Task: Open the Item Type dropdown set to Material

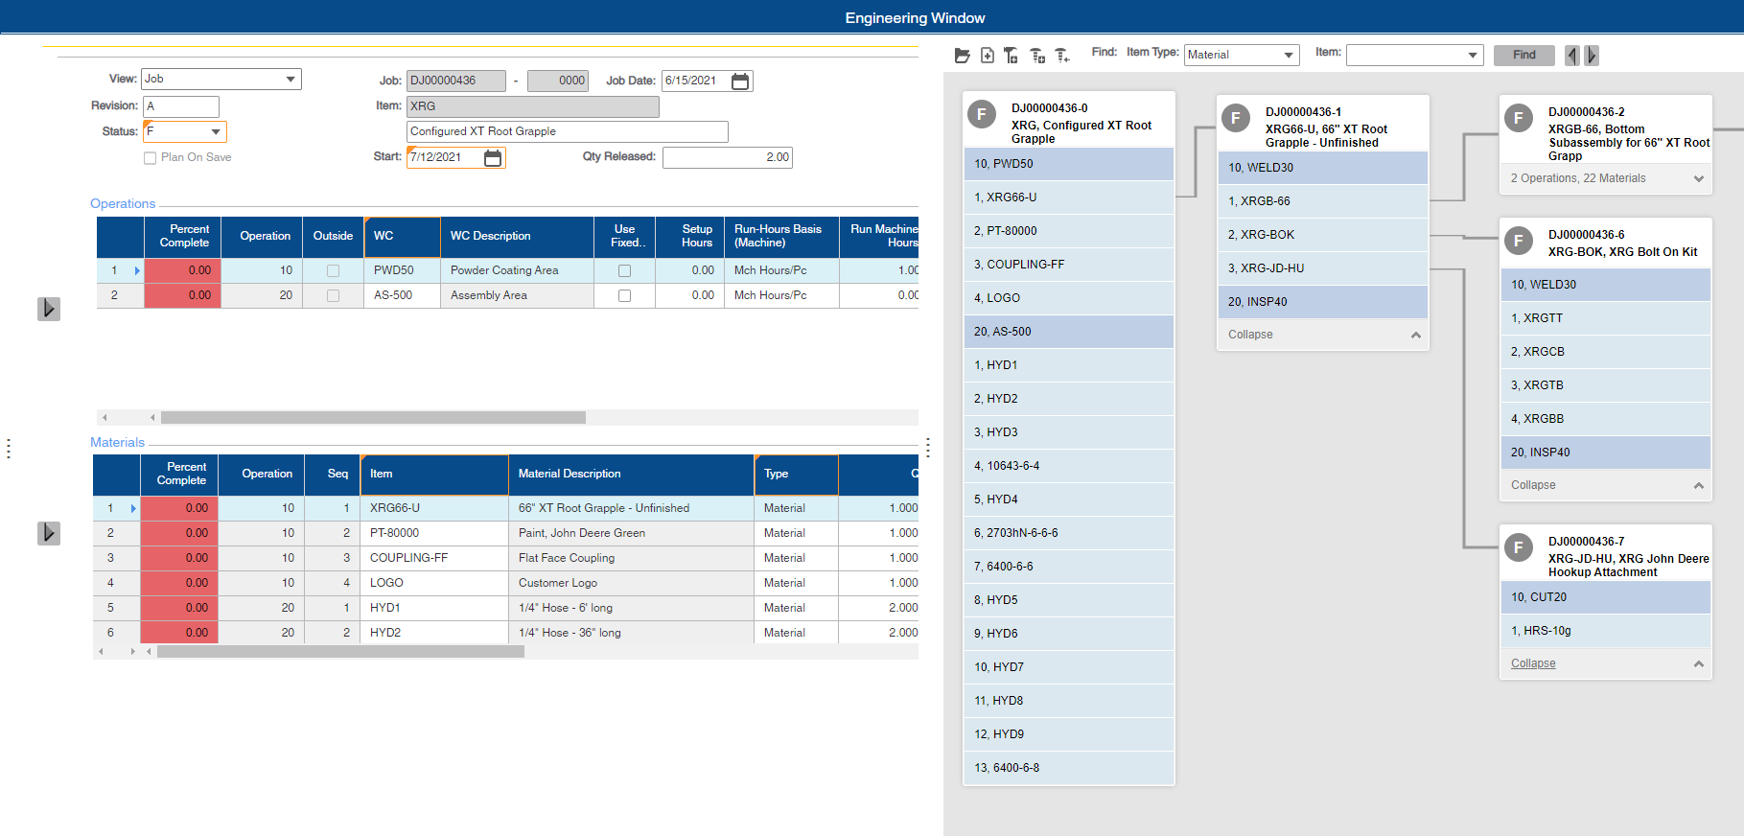Action: click(1289, 56)
